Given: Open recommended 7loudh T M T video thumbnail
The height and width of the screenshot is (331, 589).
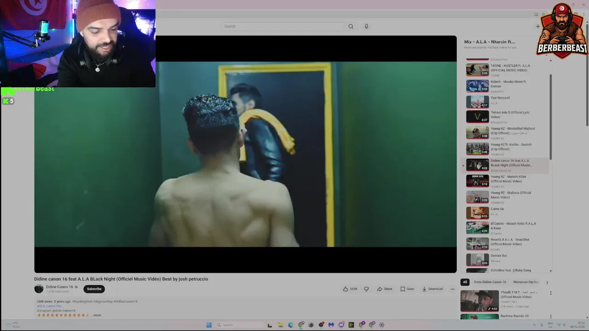Looking at the screenshot, I should pos(479,301).
